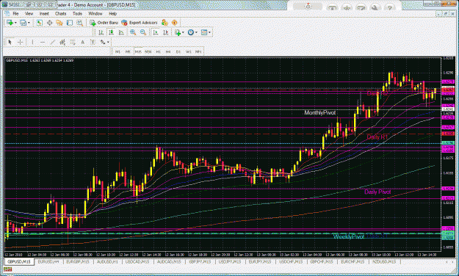This screenshot has height=276, width=459.
Task: Click the Zoom Out magnifier icon
Action: [x=143, y=32]
